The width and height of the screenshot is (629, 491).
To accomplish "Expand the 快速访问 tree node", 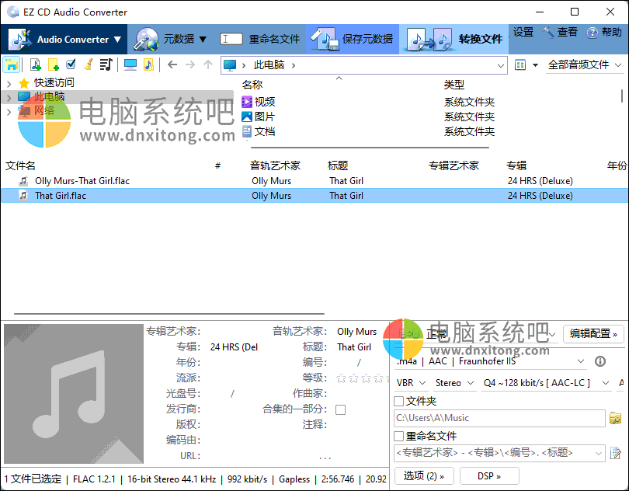I will point(9,83).
